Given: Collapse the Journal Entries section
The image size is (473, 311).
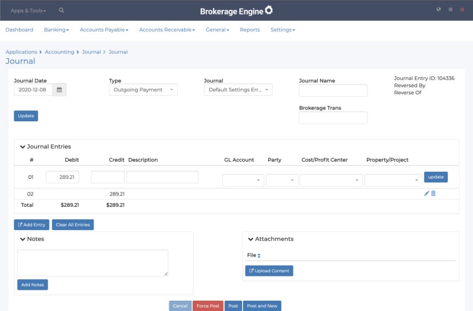Looking at the screenshot, I should [23, 147].
